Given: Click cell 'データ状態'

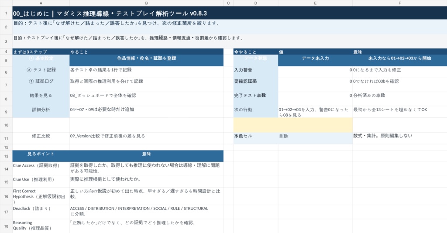Looking at the screenshot, I should pos(256,60).
